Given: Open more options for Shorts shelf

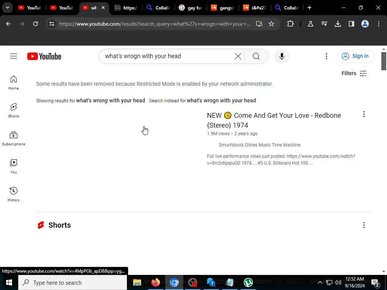Looking at the screenshot, I should tap(364, 225).
